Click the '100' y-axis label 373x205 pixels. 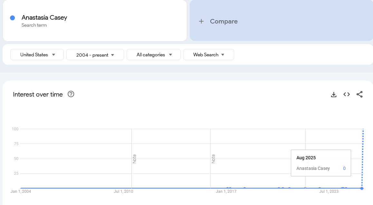pos(15,129)
